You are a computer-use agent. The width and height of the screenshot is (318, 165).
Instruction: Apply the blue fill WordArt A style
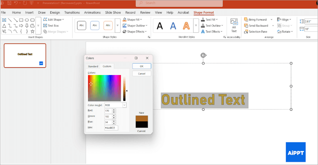[173, 26]
